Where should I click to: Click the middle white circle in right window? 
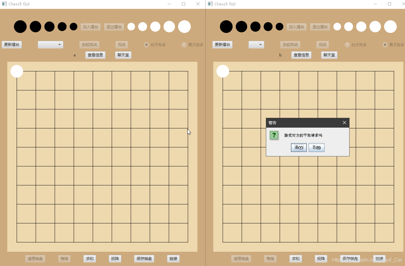click(361, 27)
